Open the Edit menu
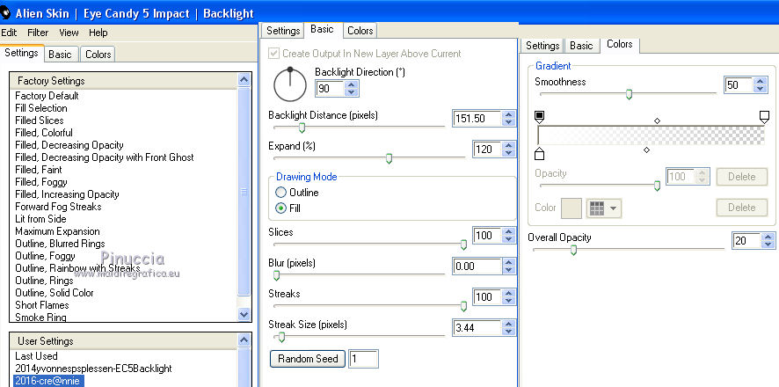 9,33
